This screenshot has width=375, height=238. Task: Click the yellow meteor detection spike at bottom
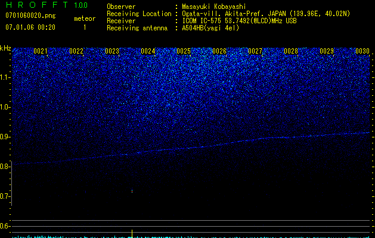(132, 233)
